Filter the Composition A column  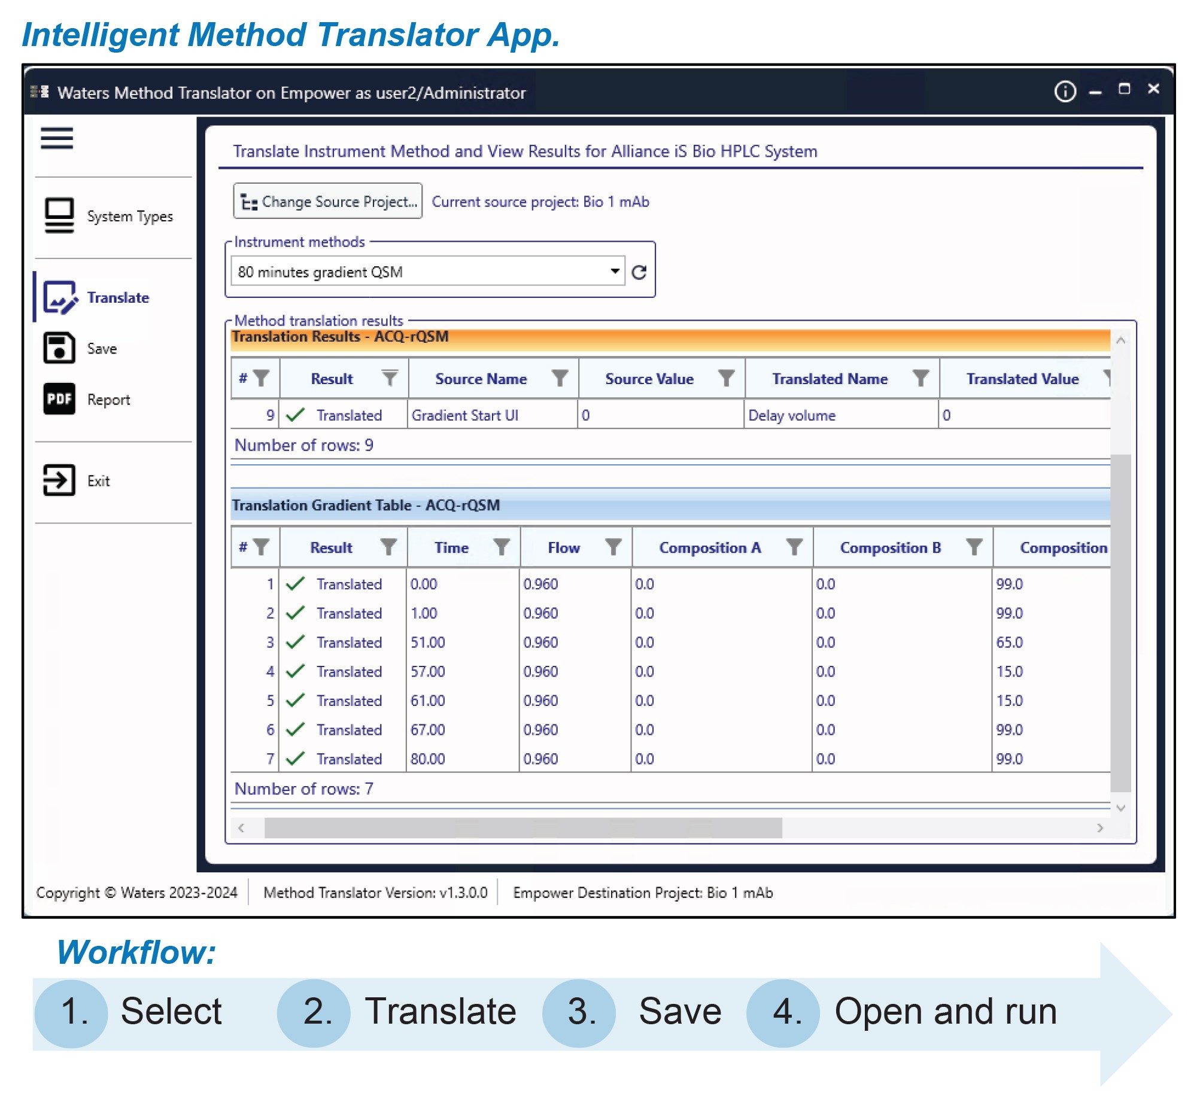(x=794, y=547)
